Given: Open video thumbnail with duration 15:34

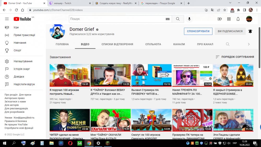Looking at the screenshot, I should click(192, 75).
